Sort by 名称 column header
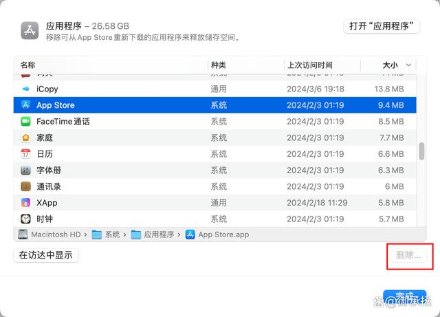The width and height of the screenshot is (440, 317). [27, 65]
